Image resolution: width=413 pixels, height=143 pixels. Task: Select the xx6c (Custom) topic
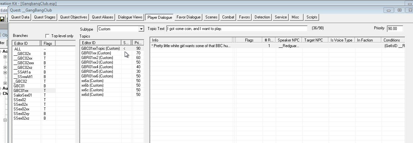(x=112, y=90)
